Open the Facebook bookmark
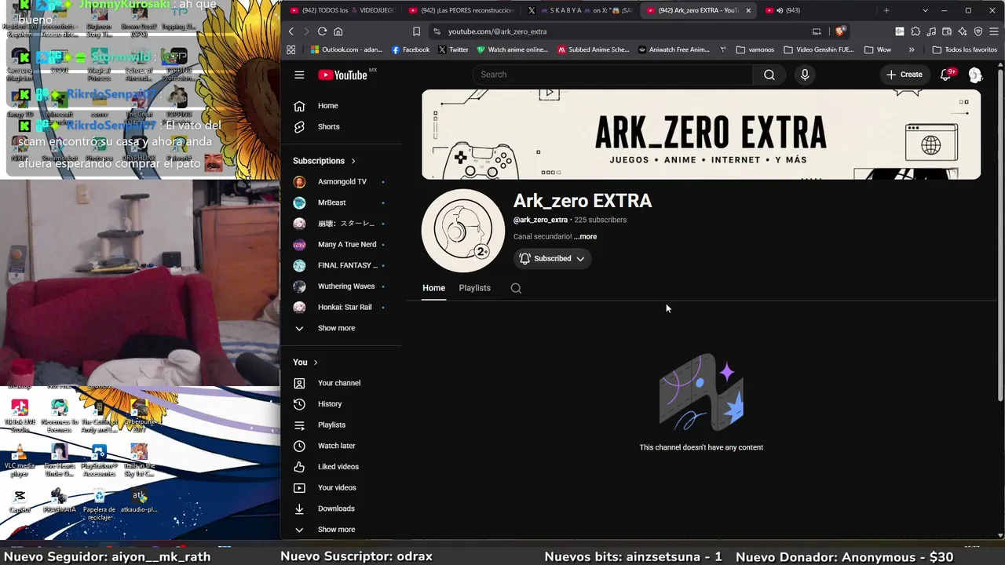Viewport: 1005px width, 565px height. (x=411, y=49)
